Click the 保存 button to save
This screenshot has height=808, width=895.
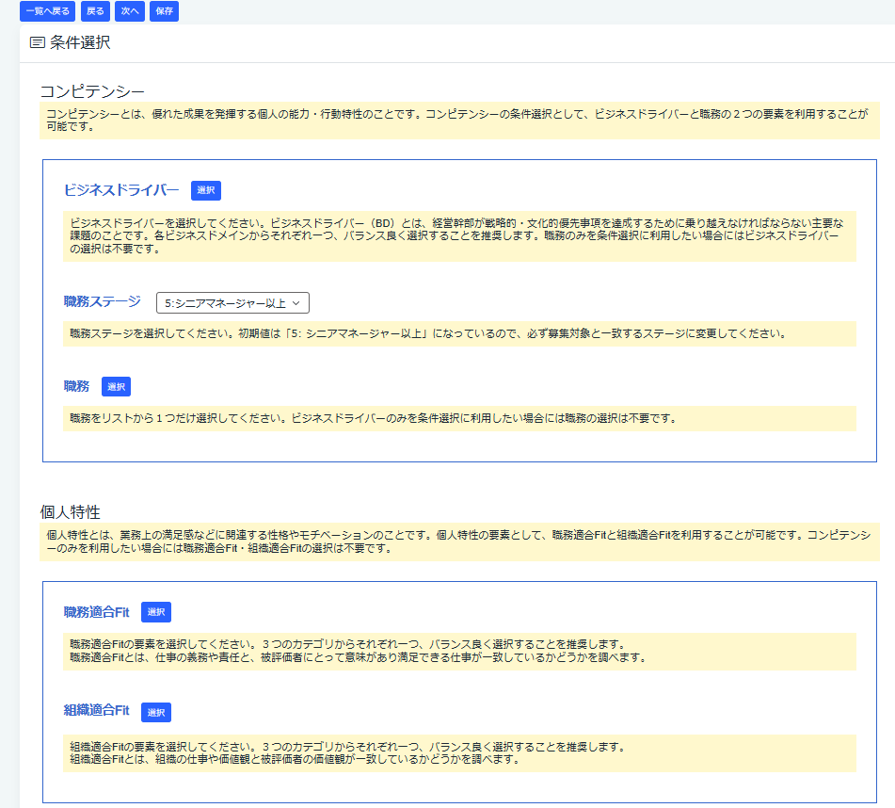165,10
